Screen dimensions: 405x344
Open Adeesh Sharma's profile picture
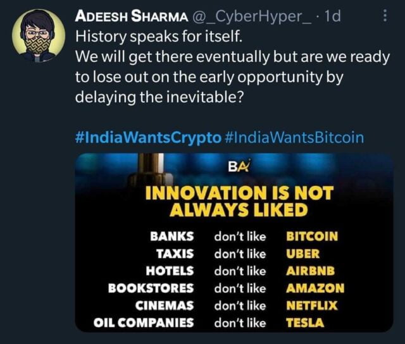(x=39, y=37)
